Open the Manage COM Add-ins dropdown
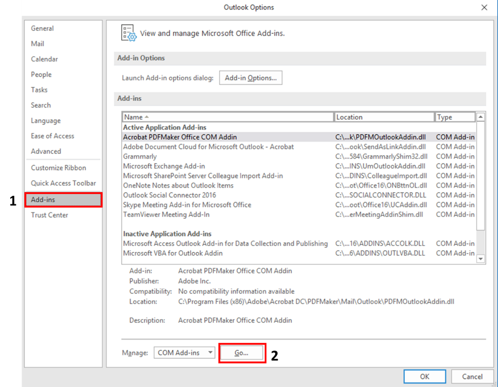 [185, 353]
